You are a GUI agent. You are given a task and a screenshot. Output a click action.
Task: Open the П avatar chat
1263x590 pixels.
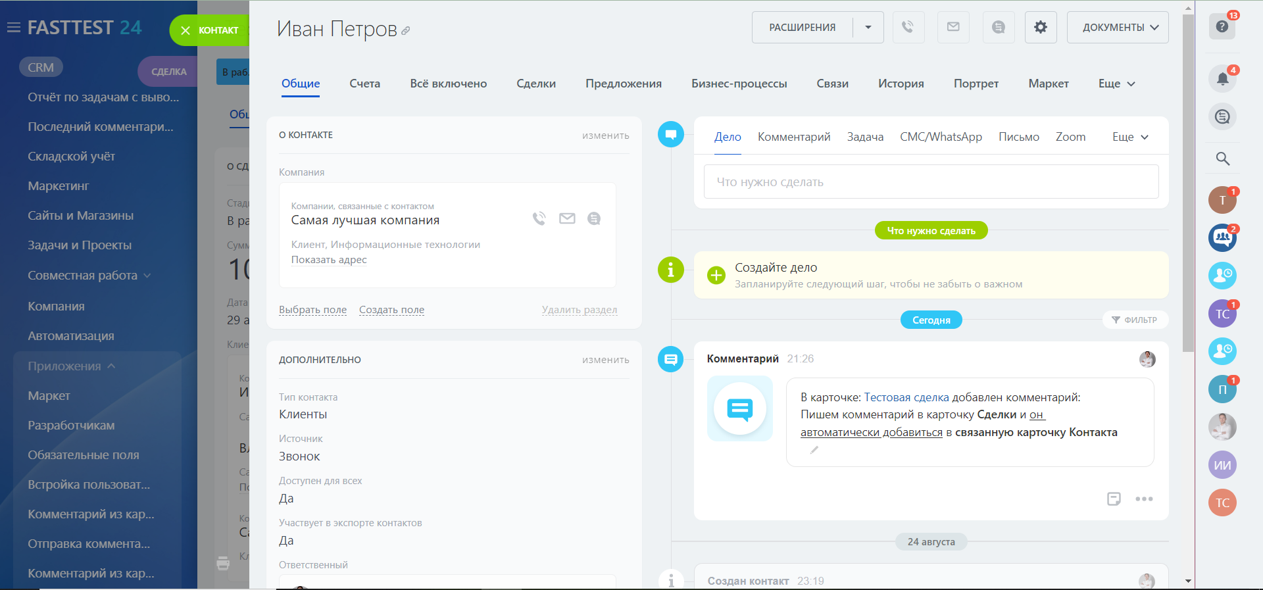tap(1222, 389)
